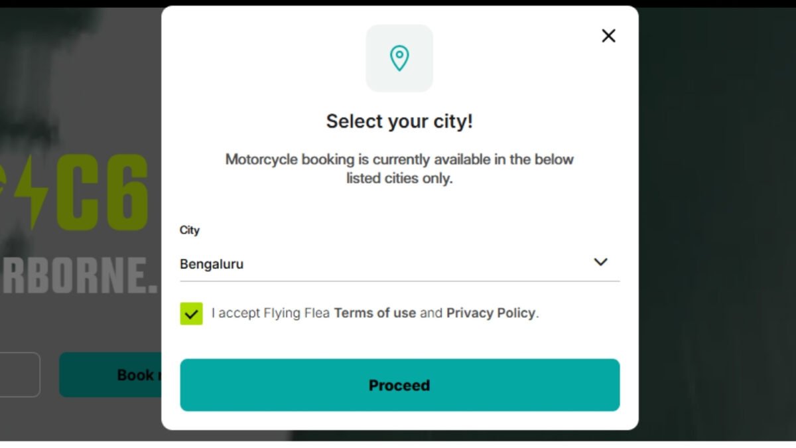796x448 pixels.
Task: Click the white strip below the banner
Action: pos(398,445)
